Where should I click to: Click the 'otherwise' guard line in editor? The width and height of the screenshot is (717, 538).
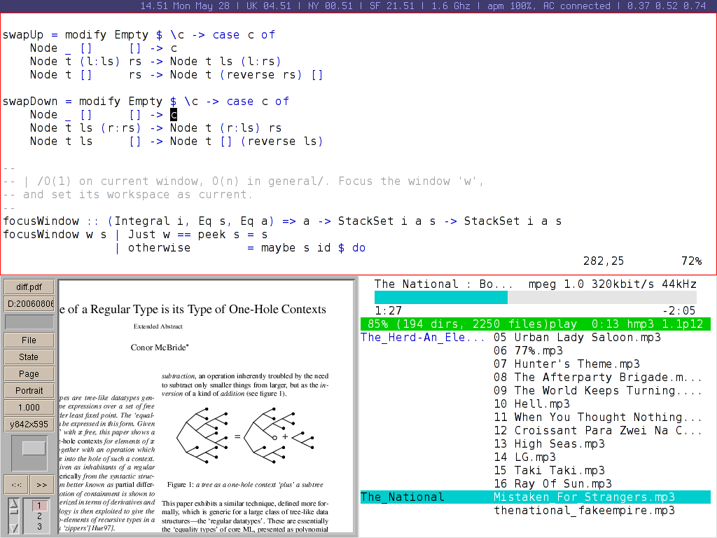point(240,247)
